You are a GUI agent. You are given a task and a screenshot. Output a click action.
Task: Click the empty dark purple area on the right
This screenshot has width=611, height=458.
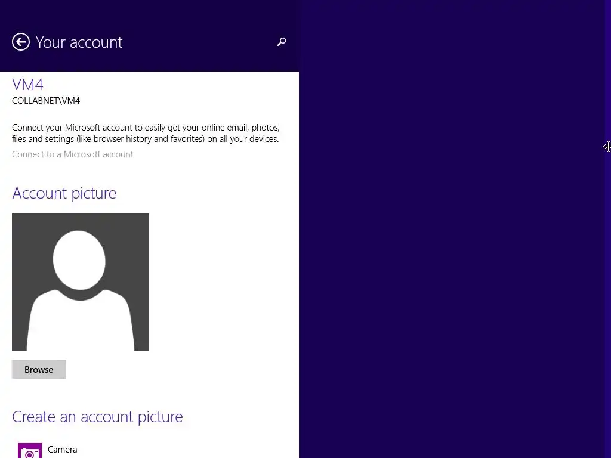pos(453,268)
